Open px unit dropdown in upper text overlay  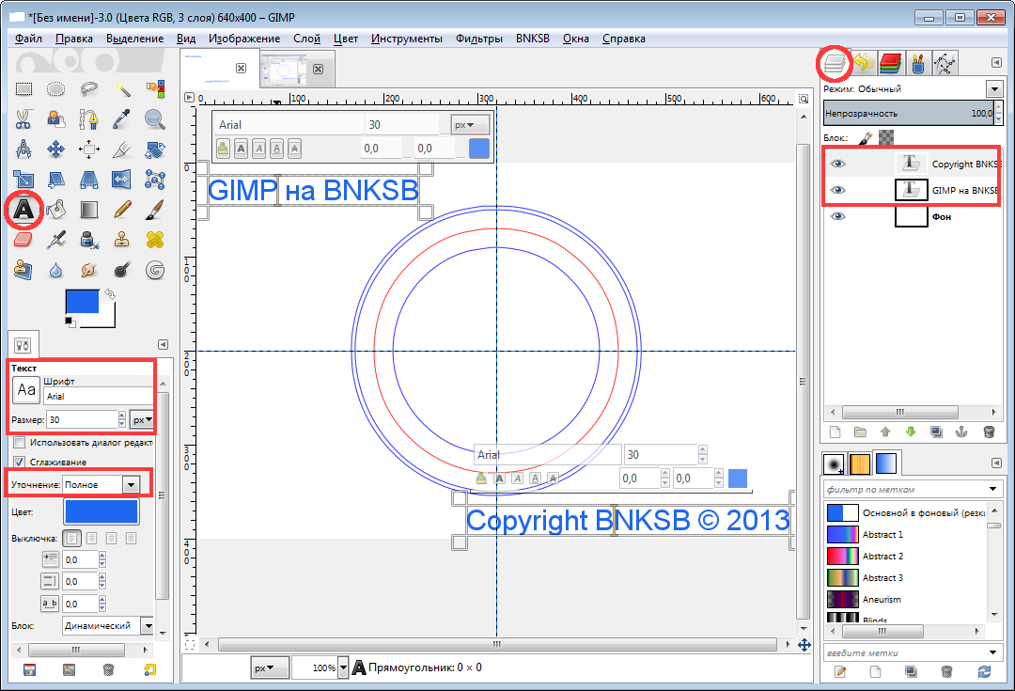point(469,124)
